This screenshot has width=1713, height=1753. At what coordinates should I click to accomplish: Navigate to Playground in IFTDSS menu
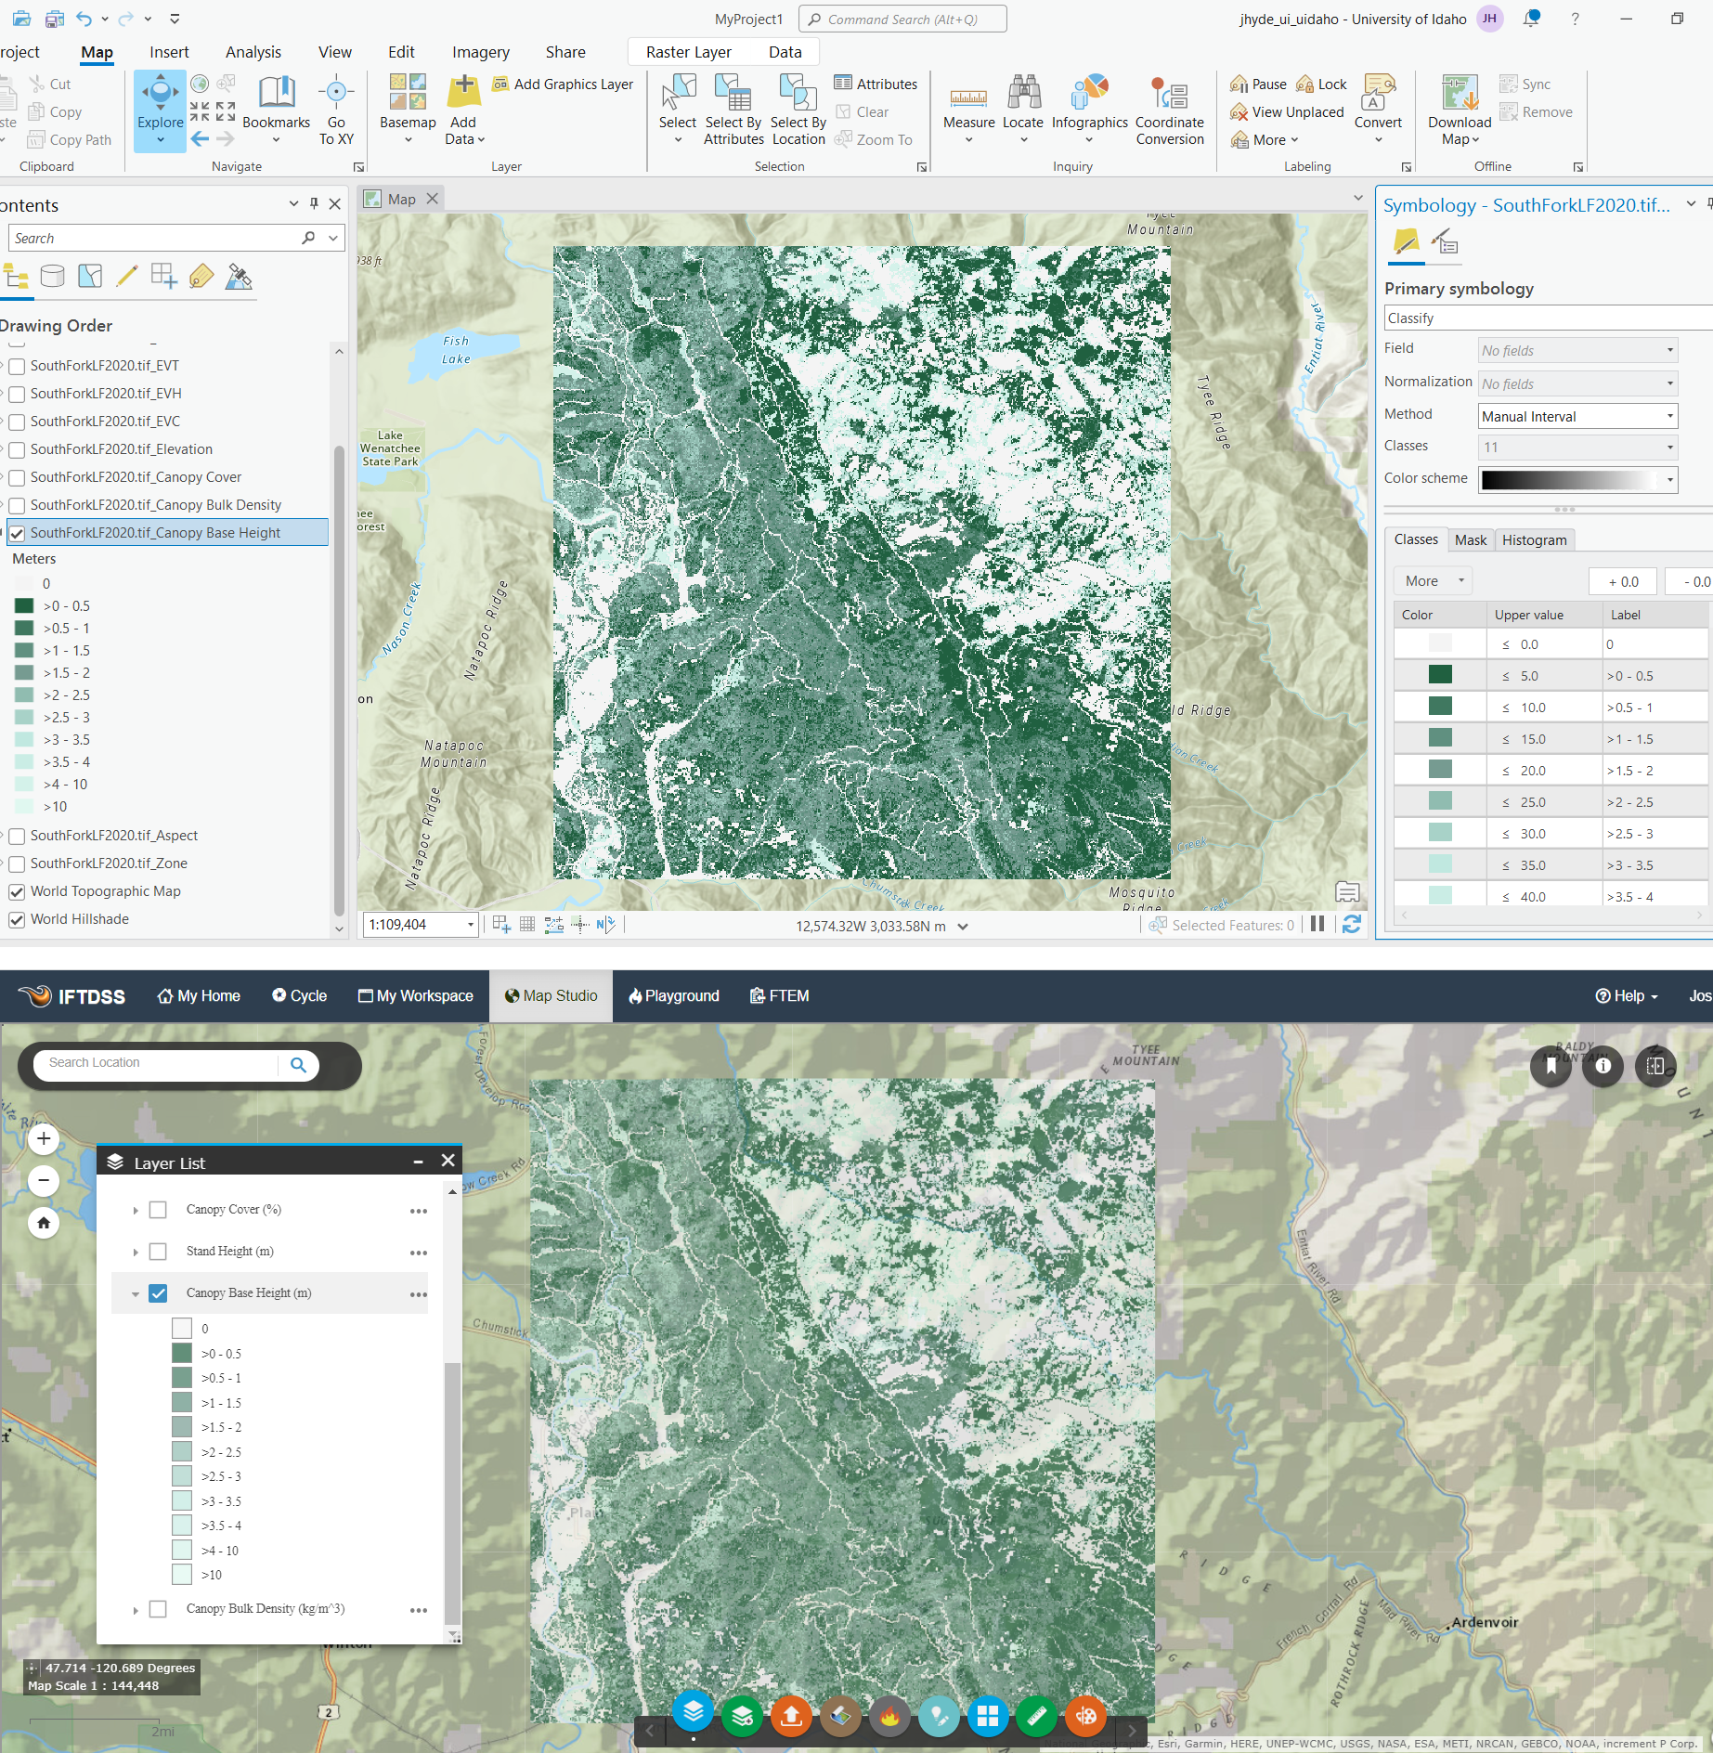pos(673,995)
